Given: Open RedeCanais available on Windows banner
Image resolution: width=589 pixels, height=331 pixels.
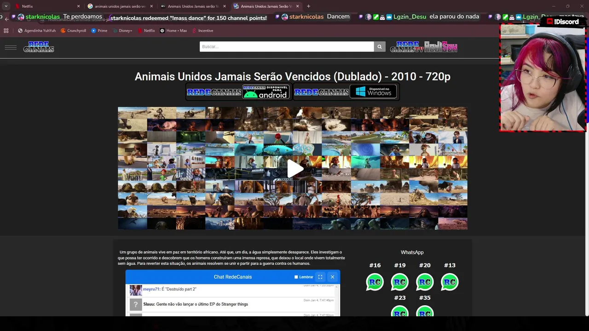Looking at the screenshot, I should click(x=346, y=92).
